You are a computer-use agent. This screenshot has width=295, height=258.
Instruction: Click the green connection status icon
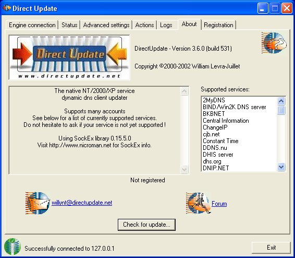click(13, 247)
